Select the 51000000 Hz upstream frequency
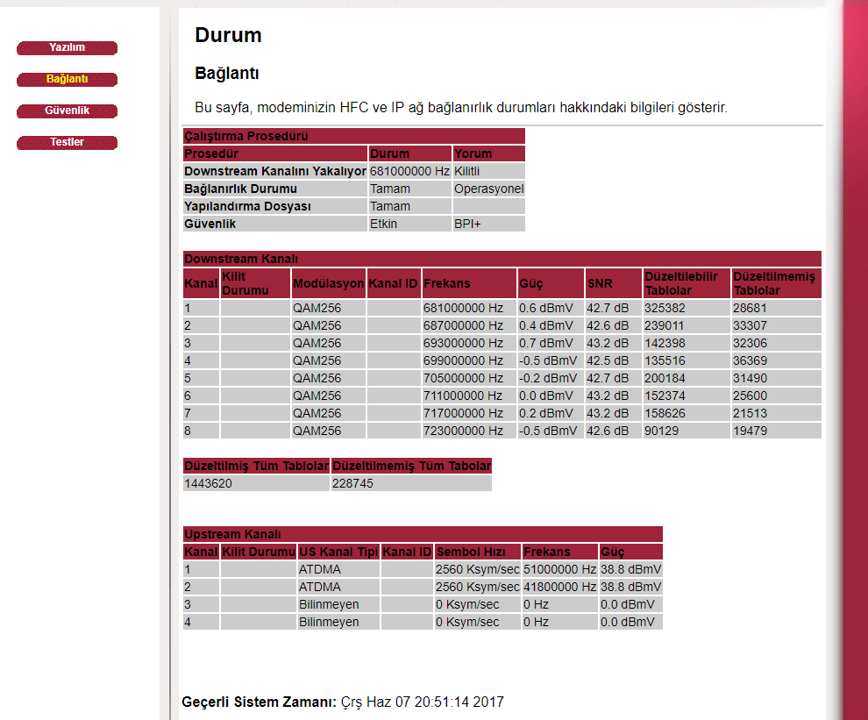This screenshot has height=720, width=868. [x=560, y=569]
